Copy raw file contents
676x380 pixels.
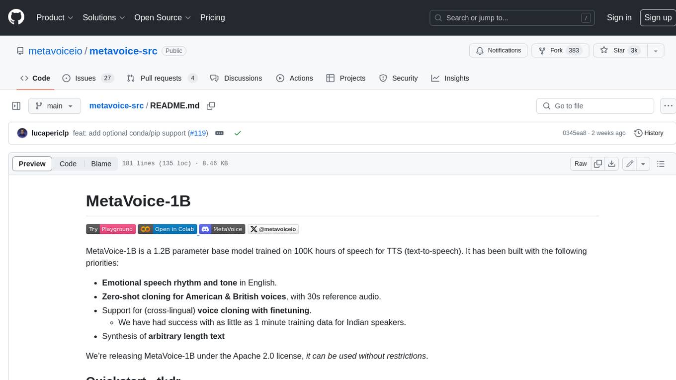[x=598, y=164]
